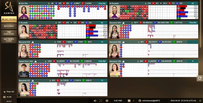Open the hamburger menu in bottom bar

point(200,101)
